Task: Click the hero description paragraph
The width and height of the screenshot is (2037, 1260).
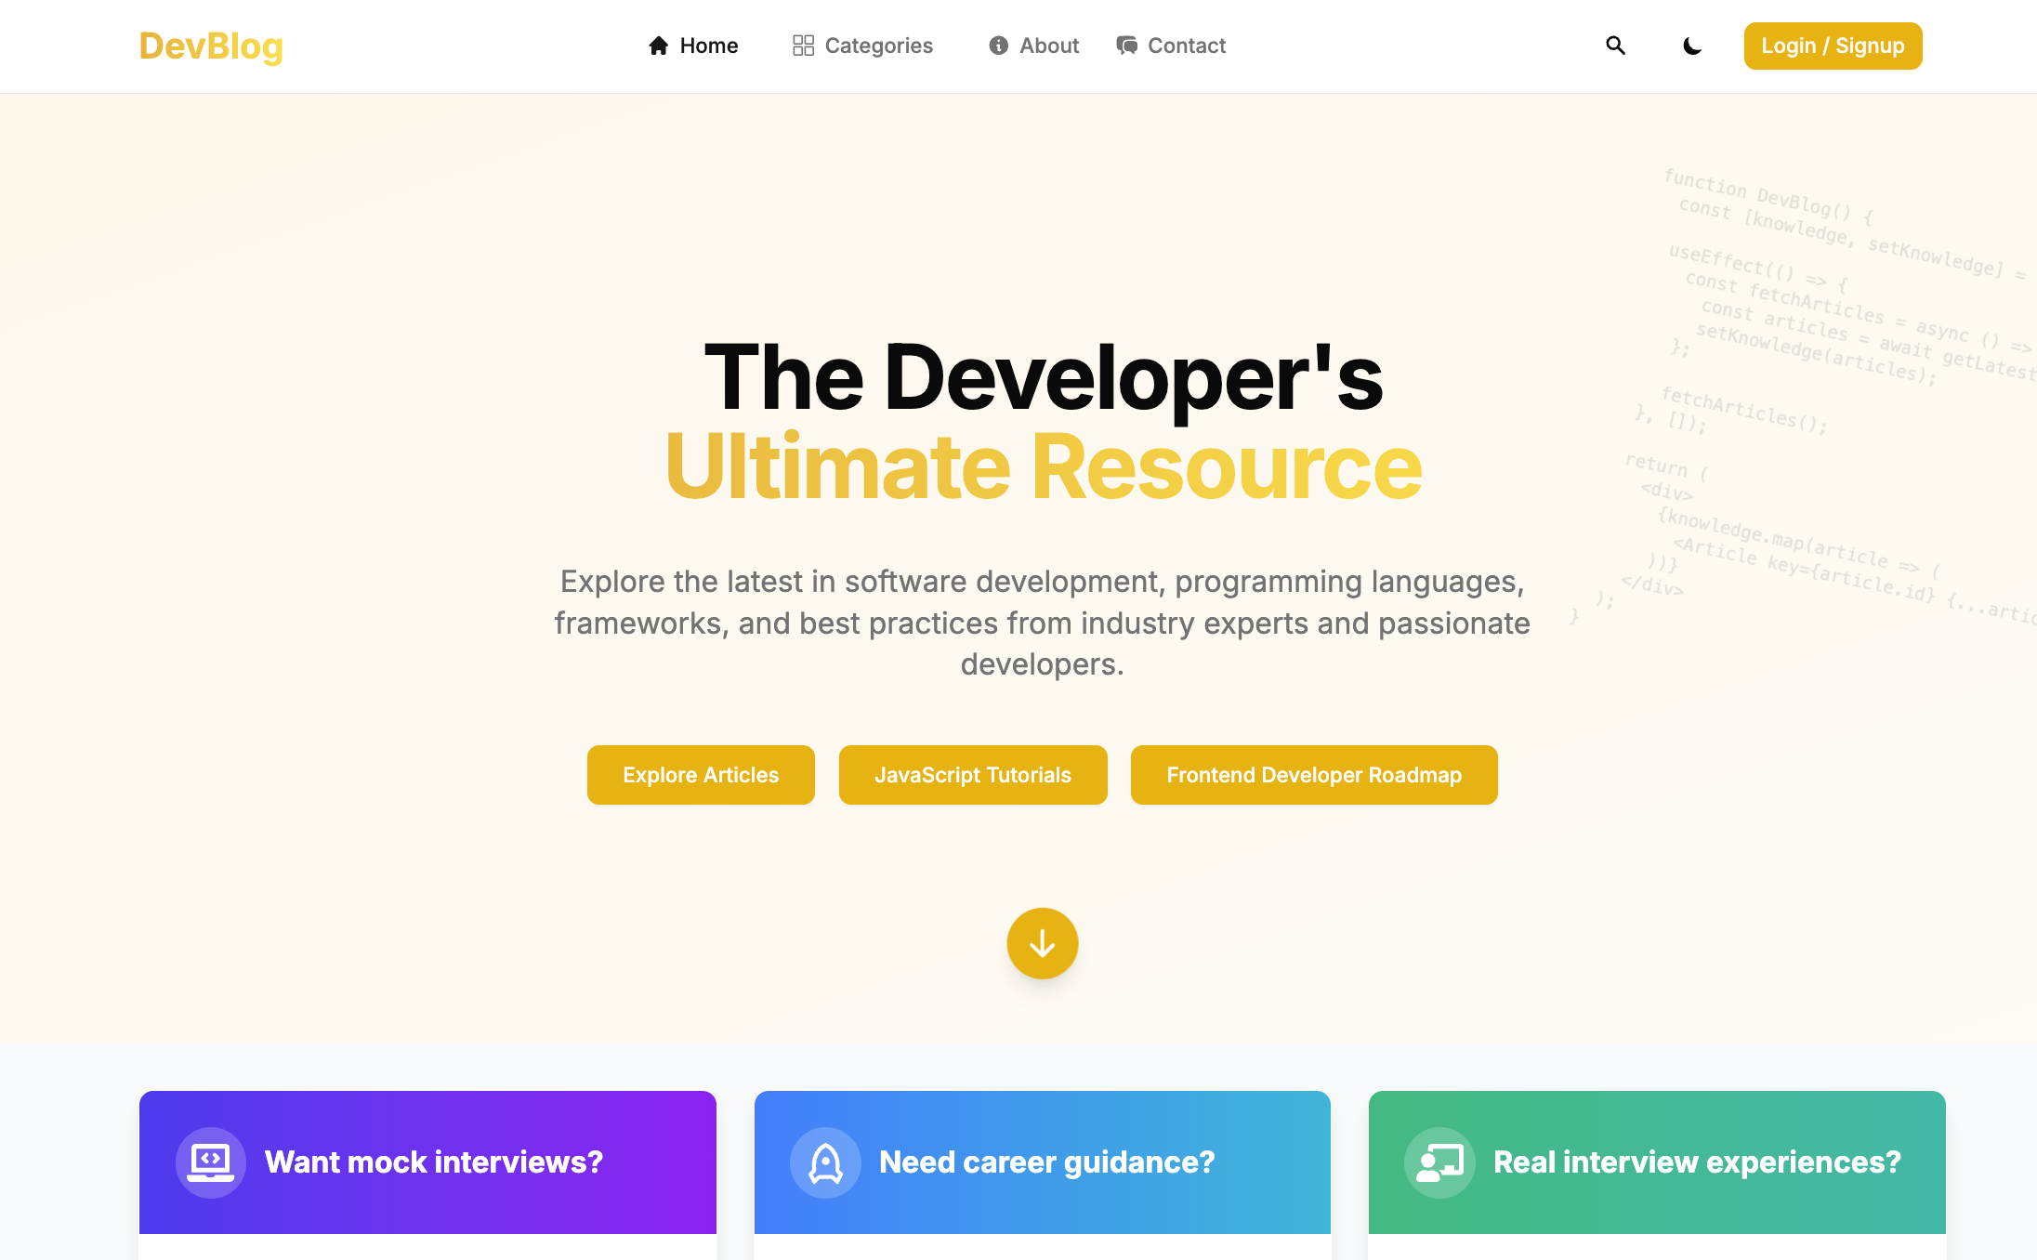Action: coord(1043,623)
